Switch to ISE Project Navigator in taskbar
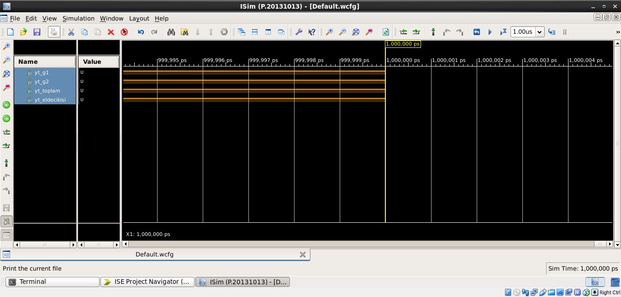 (x=147, y=282)
